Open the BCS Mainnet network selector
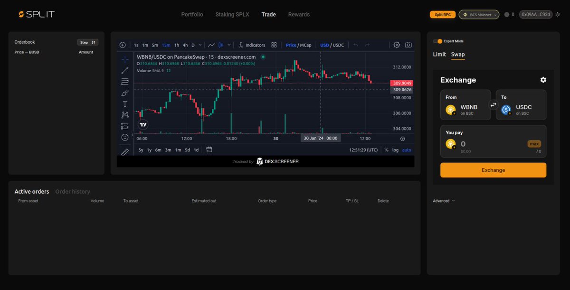570x290 pixels. pos(478,15)
